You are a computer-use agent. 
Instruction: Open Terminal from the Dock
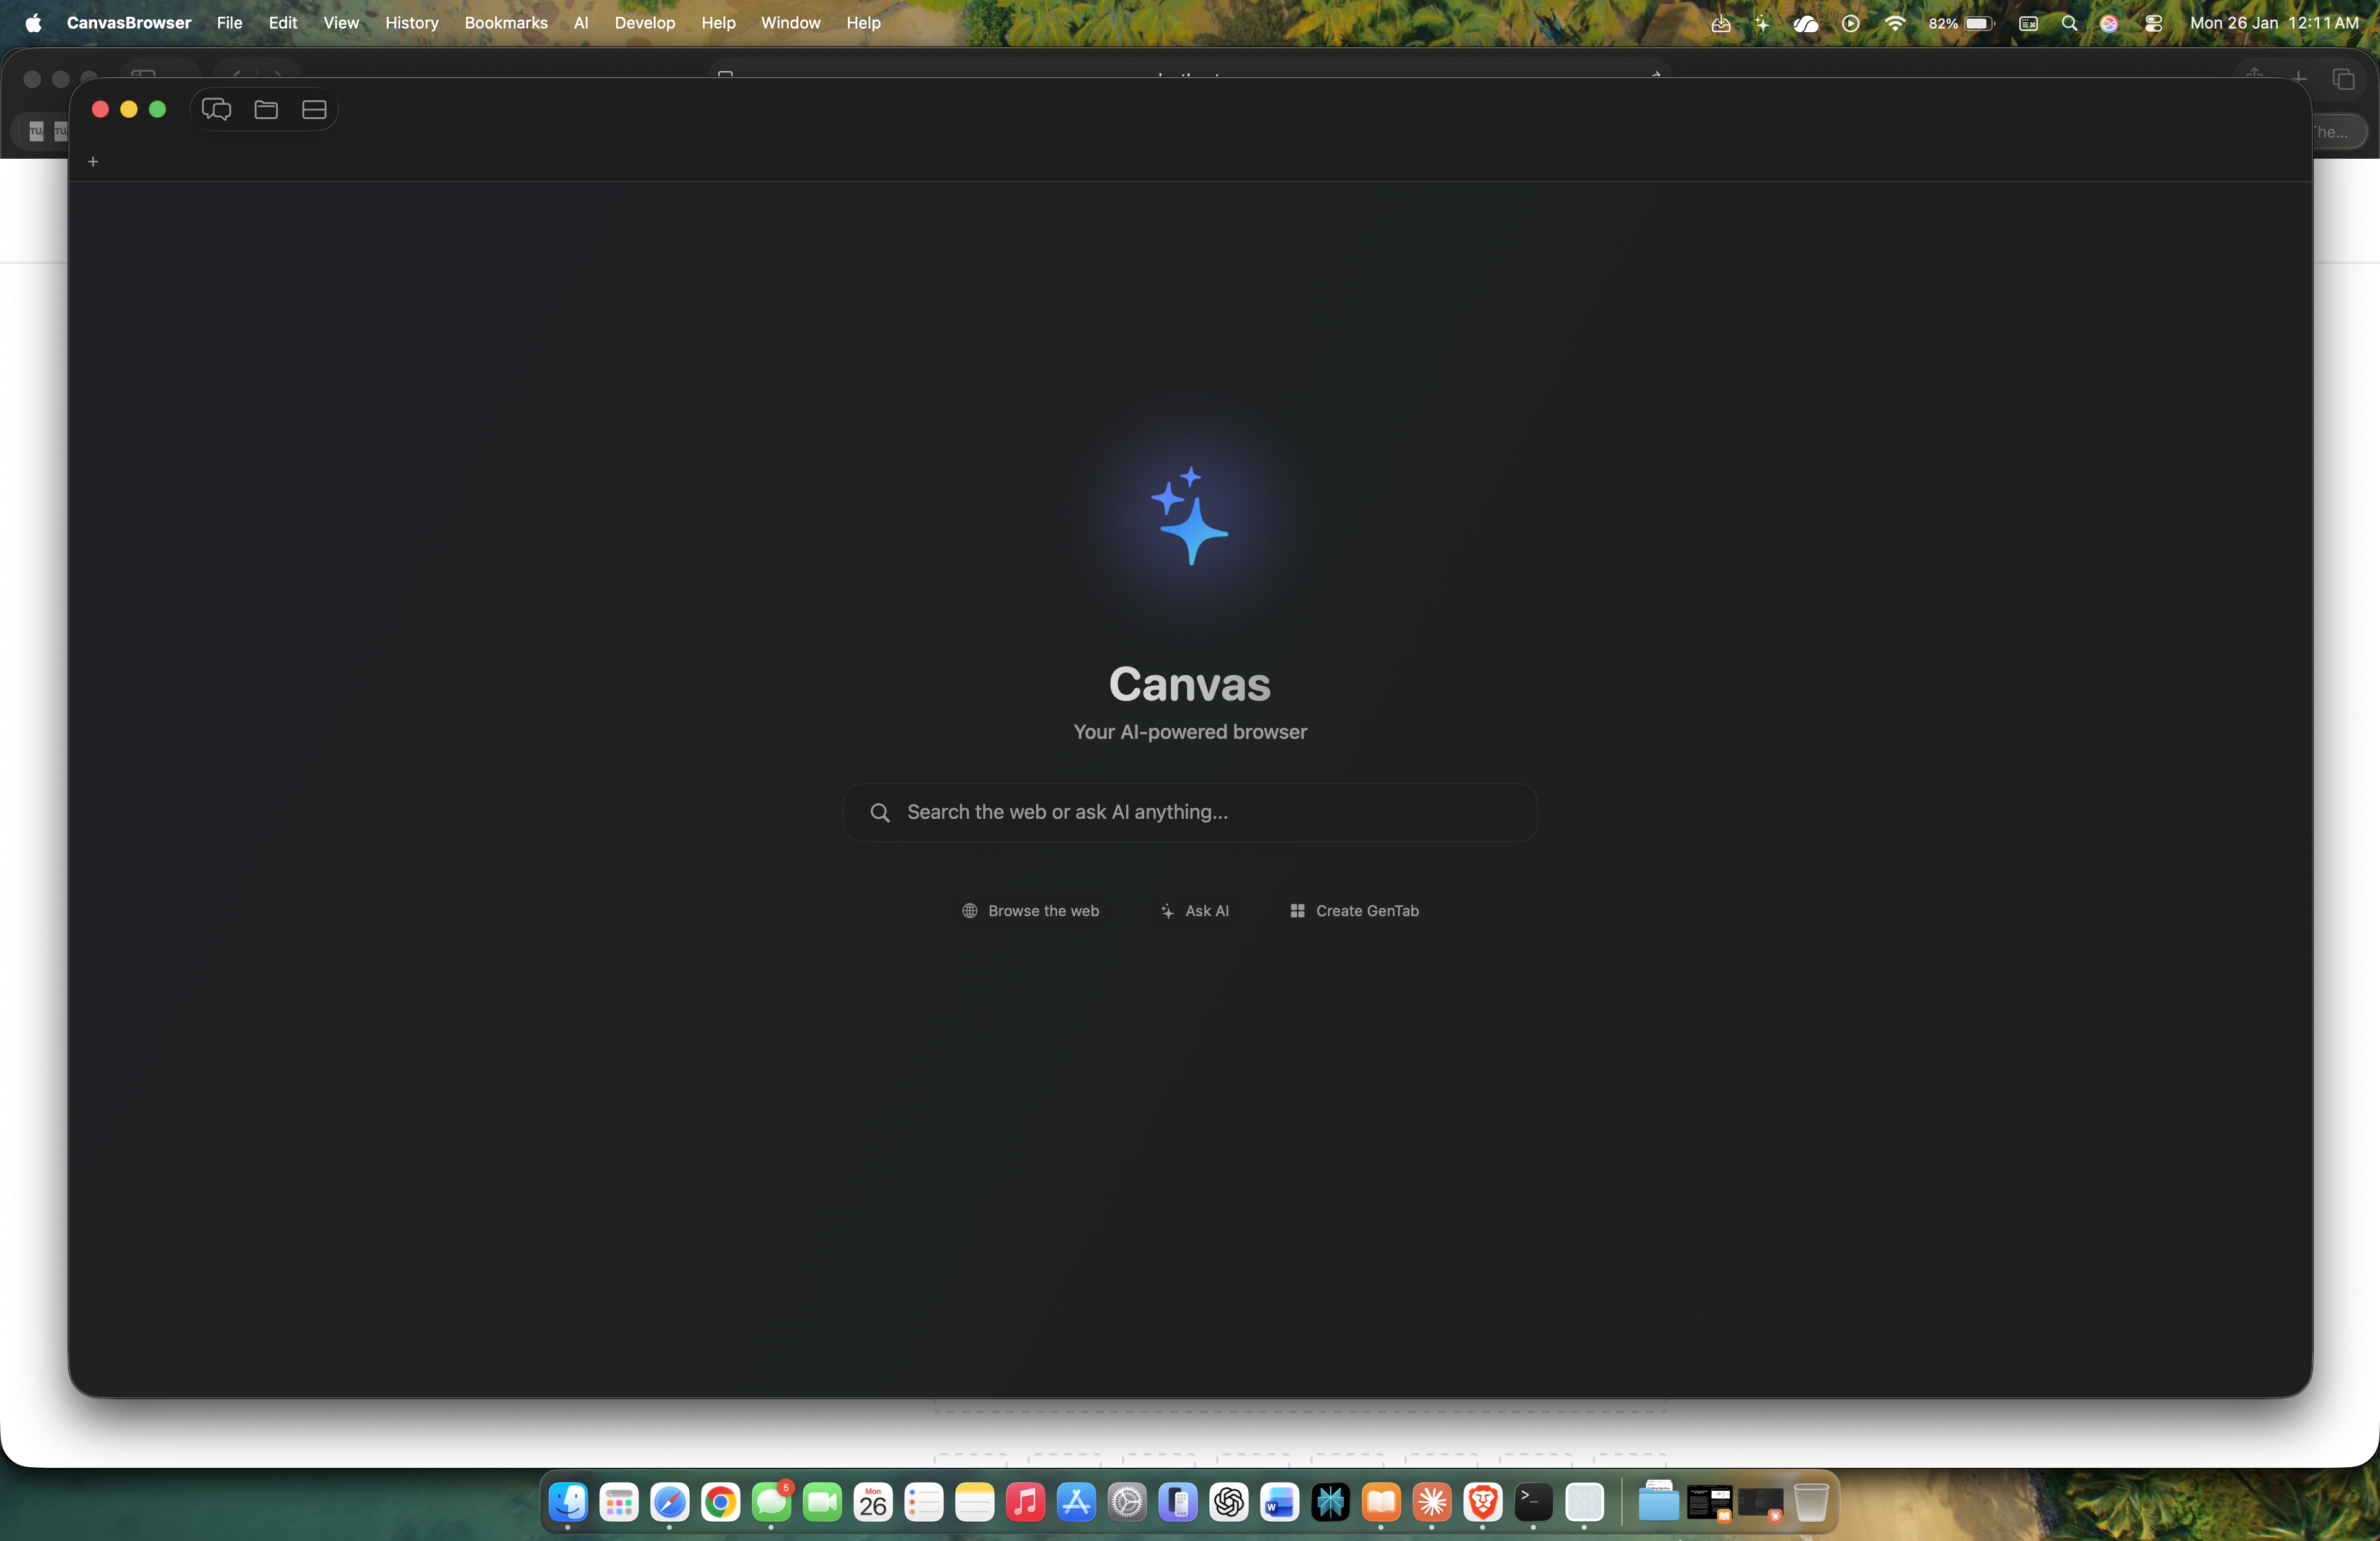point(1533,1502)
